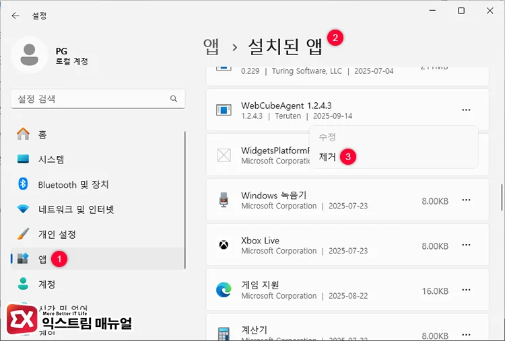The height and width of the screenshot is (341, 505).
Task: Select the 네트워크 및 인터넷 wifi icon
Action: coord(23,209)
